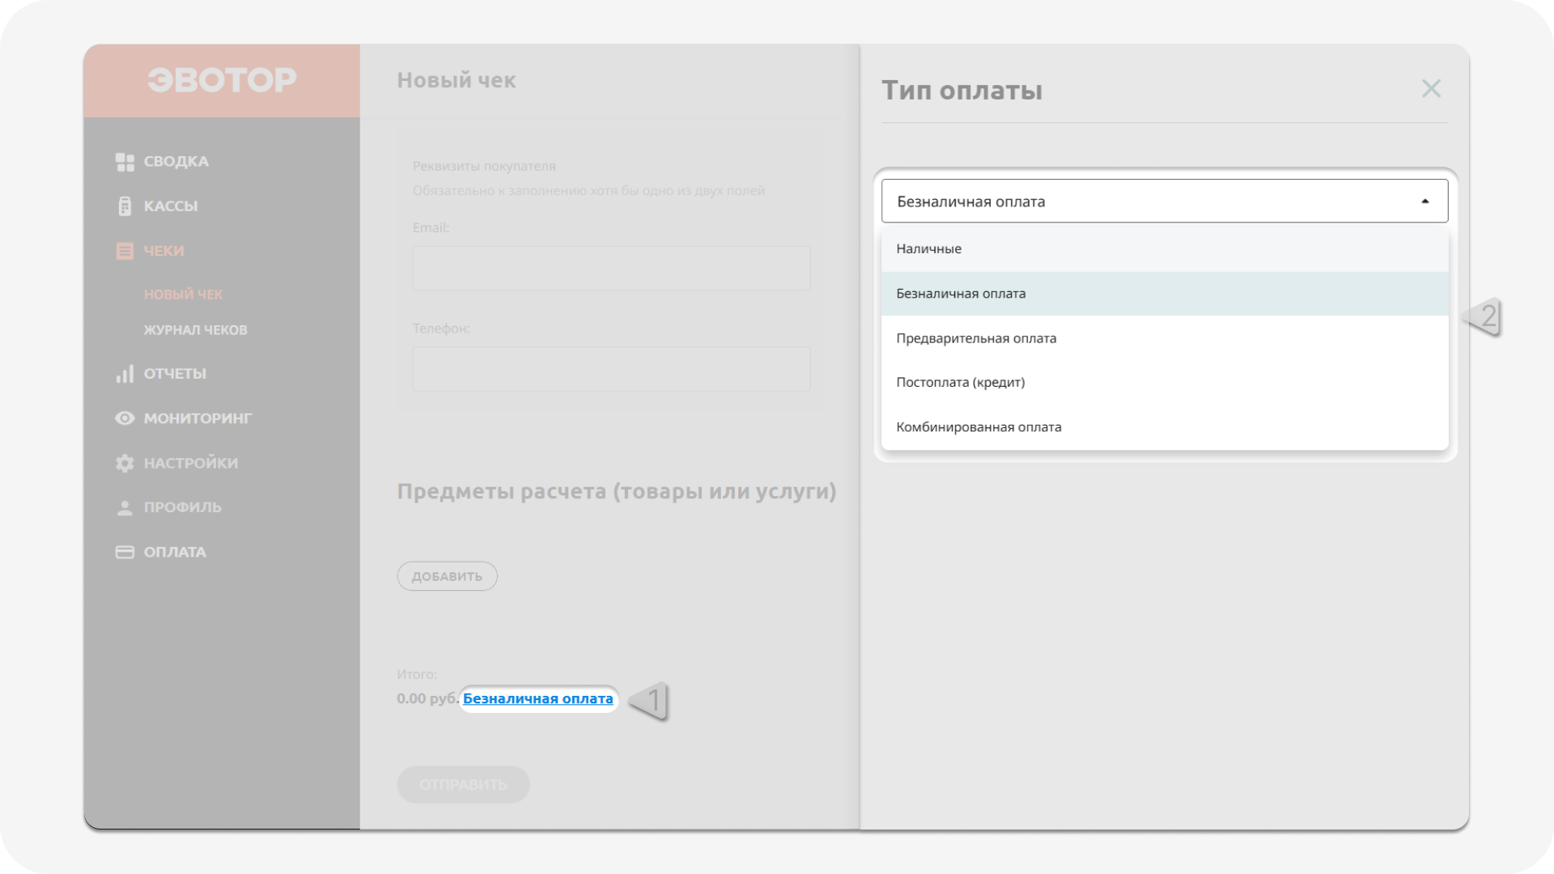This screenshot has height=874, width=1554.
Task: Click the Отчеты reports chart icon
Action: (125, 373)
